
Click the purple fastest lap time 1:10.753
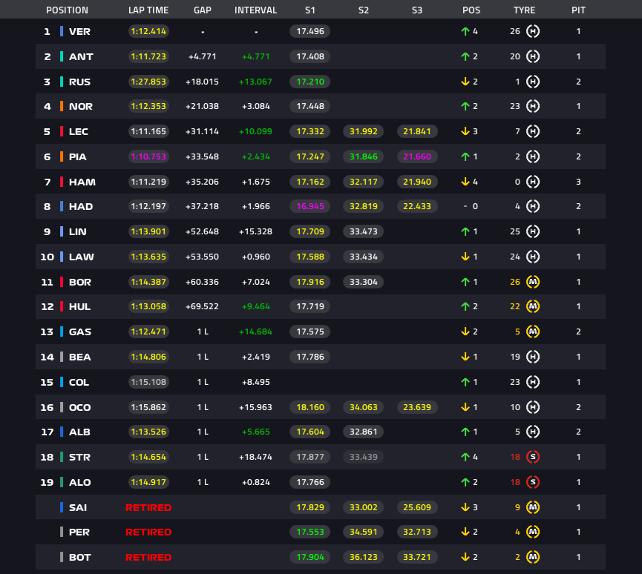(148, 156)
